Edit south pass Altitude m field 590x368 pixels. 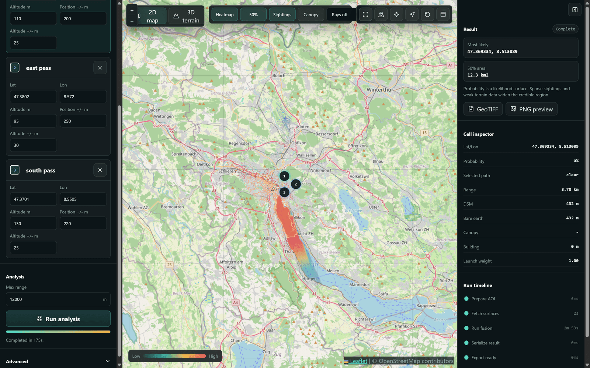(x=33, y=223)
